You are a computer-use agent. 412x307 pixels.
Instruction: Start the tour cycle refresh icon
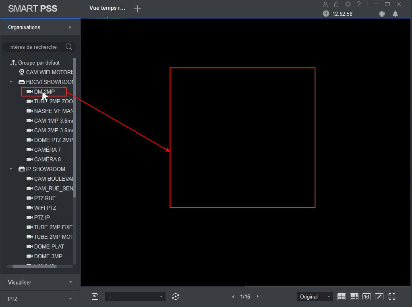175,297
